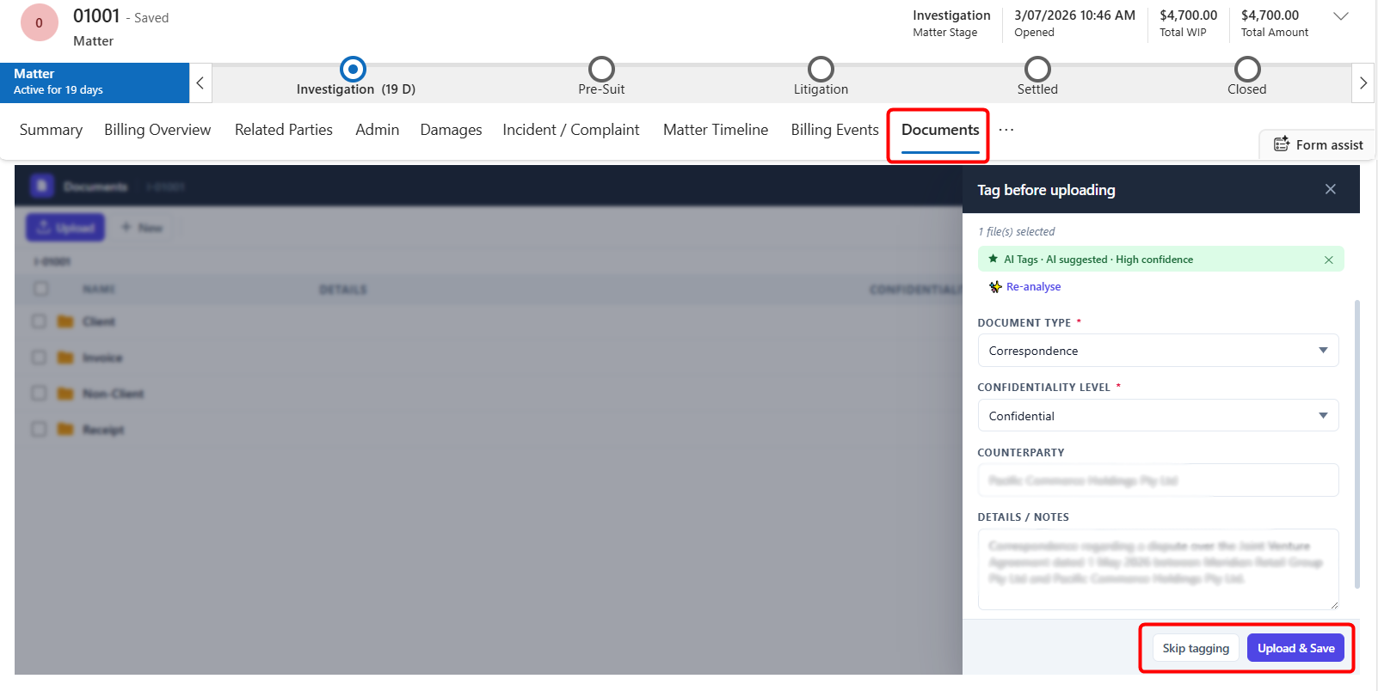Click Upload & Save
Viewport: 1378px width, 691px height.
coord(1295,648)
